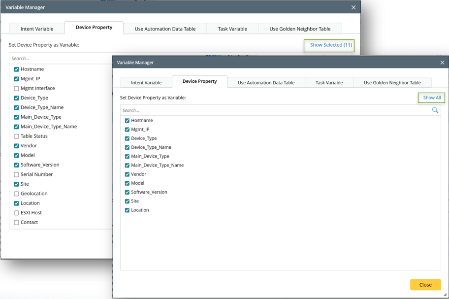This screenshot has height=299, width=449.
Task: Uncheck Model in the front dialog
Action: coord(127,183)
